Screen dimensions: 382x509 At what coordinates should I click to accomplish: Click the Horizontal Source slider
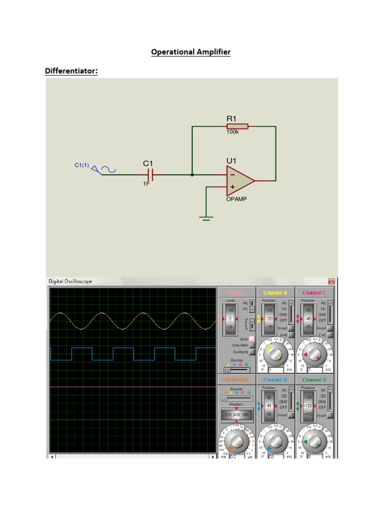pyautogui.click(x=237, y=398)
